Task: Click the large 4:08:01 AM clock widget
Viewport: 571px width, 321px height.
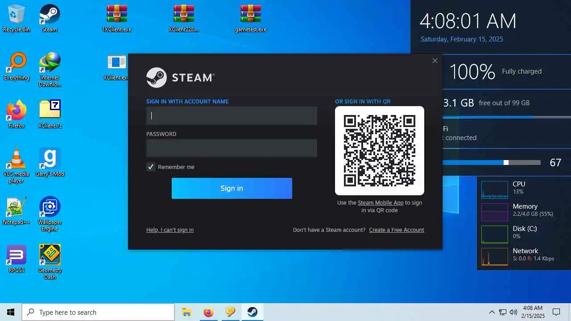Action: coord(468,21)
